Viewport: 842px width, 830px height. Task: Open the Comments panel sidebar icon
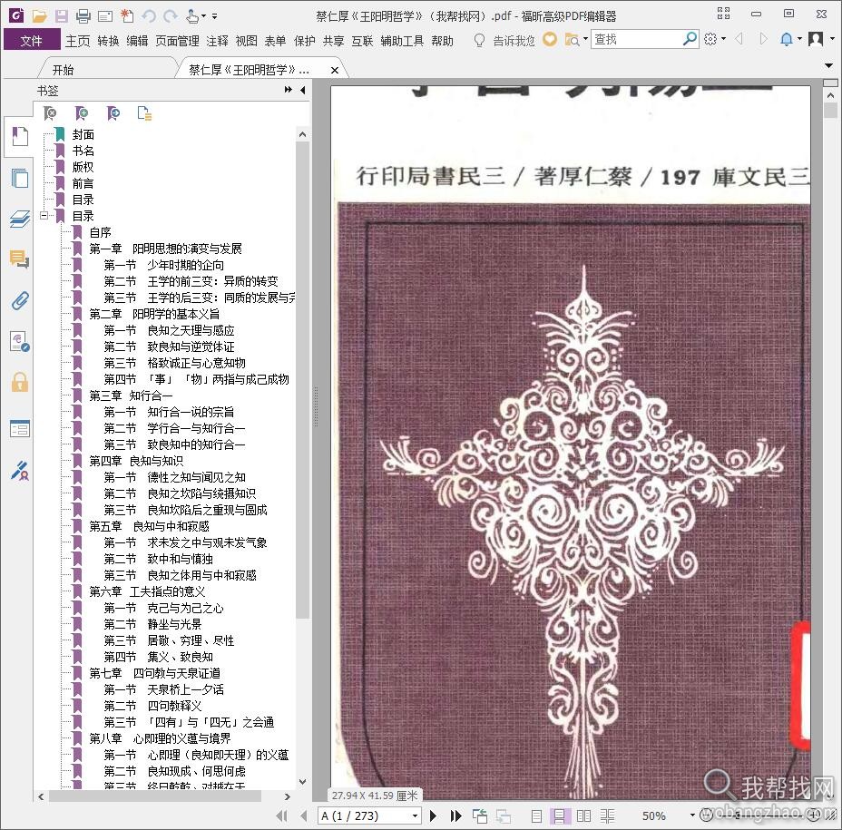click(x=19, y=259)
